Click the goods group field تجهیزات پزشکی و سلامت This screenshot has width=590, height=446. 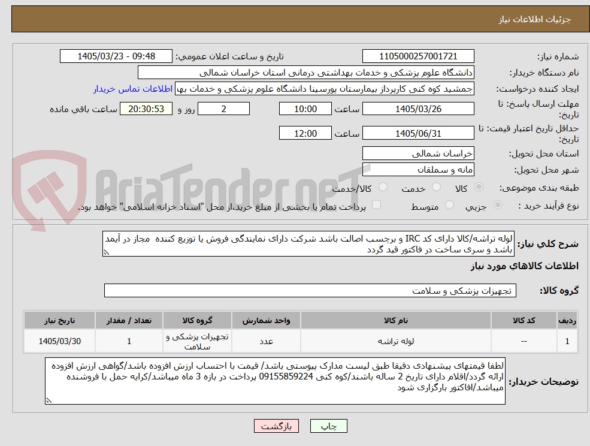[310, 290]
